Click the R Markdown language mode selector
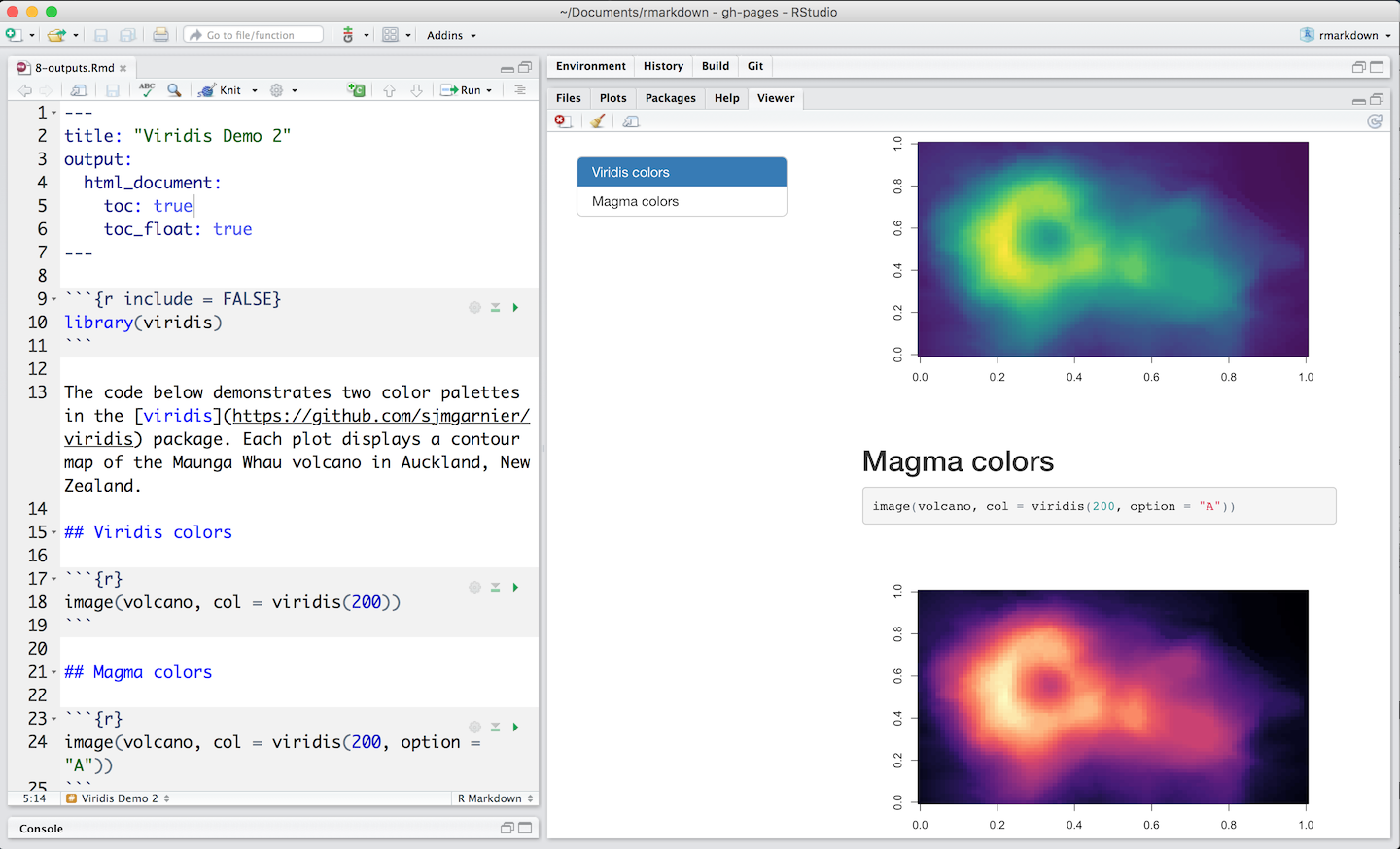1400x849 pixels. tap(488, 798)
